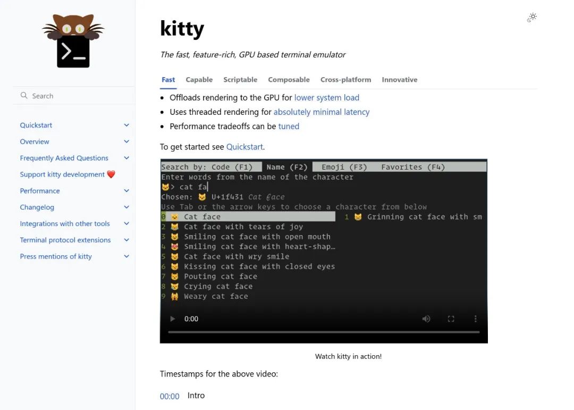
Task: Open the Quickstart sidebar link
Action: [x=36, y=125]
